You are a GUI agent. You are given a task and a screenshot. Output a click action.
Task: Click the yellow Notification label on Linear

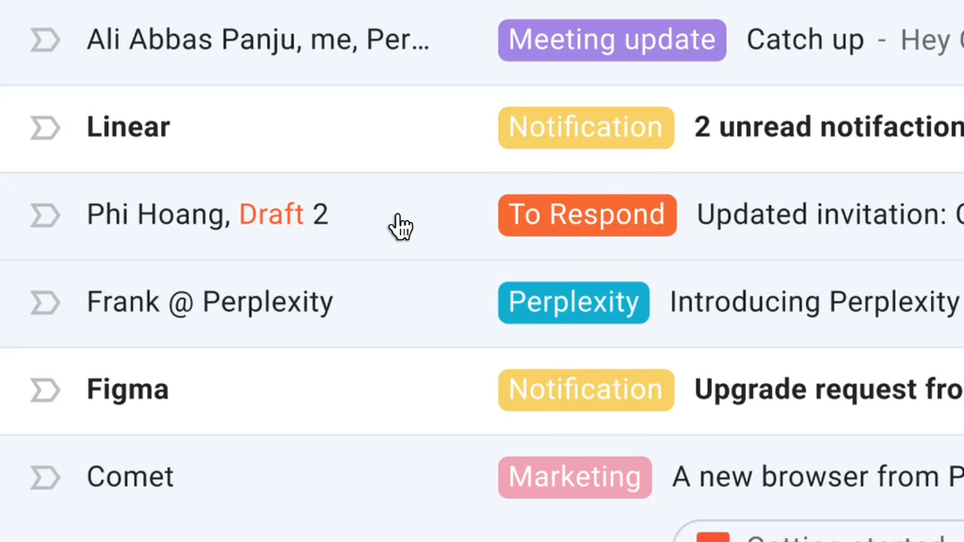[x=586, y=128]
